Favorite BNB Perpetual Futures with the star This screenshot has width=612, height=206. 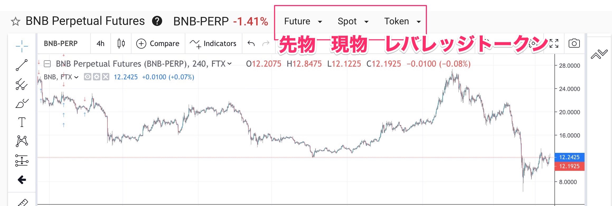pos(16,21)
